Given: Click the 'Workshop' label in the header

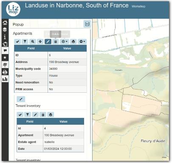Looking at the screenshot, I should 138,6.
